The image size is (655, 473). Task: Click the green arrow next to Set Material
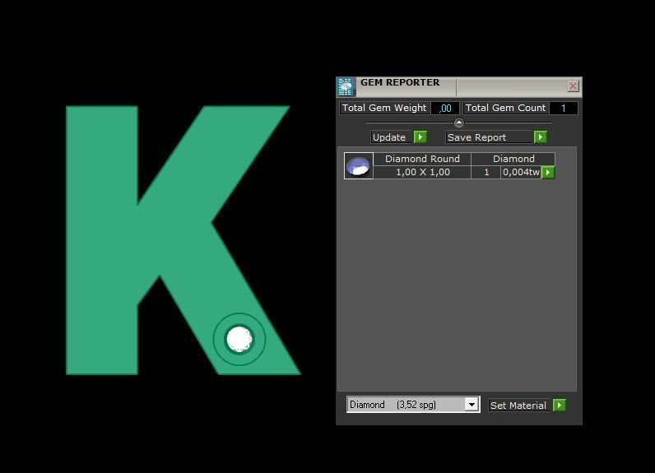(560, 405)
